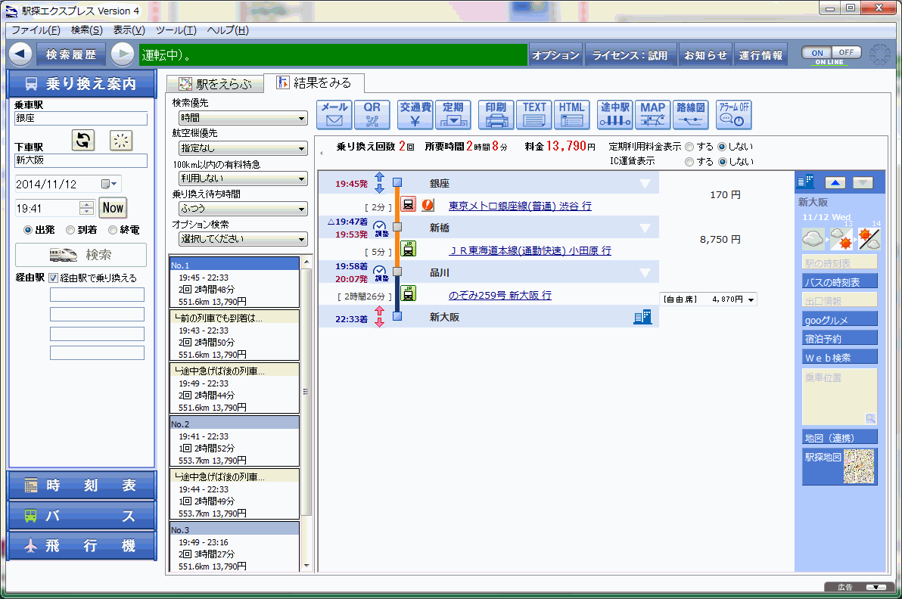
Task: Show the route on the MAP
Action: click(x=652, y=114)
